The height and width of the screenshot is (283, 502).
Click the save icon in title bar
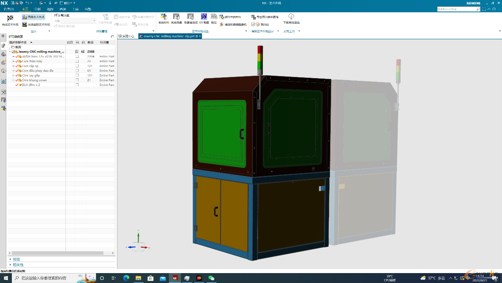[13, 3]
